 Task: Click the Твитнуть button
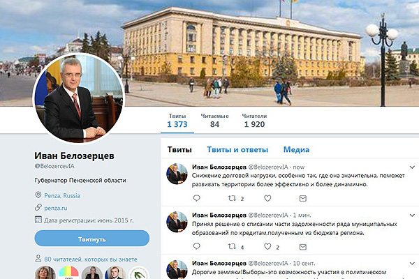[x=92, y=238]
